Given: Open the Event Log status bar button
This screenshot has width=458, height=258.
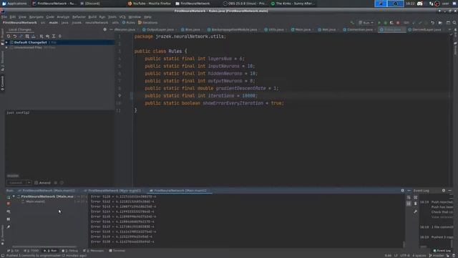Looking at the screenshot, I should [x=442, y=251].
